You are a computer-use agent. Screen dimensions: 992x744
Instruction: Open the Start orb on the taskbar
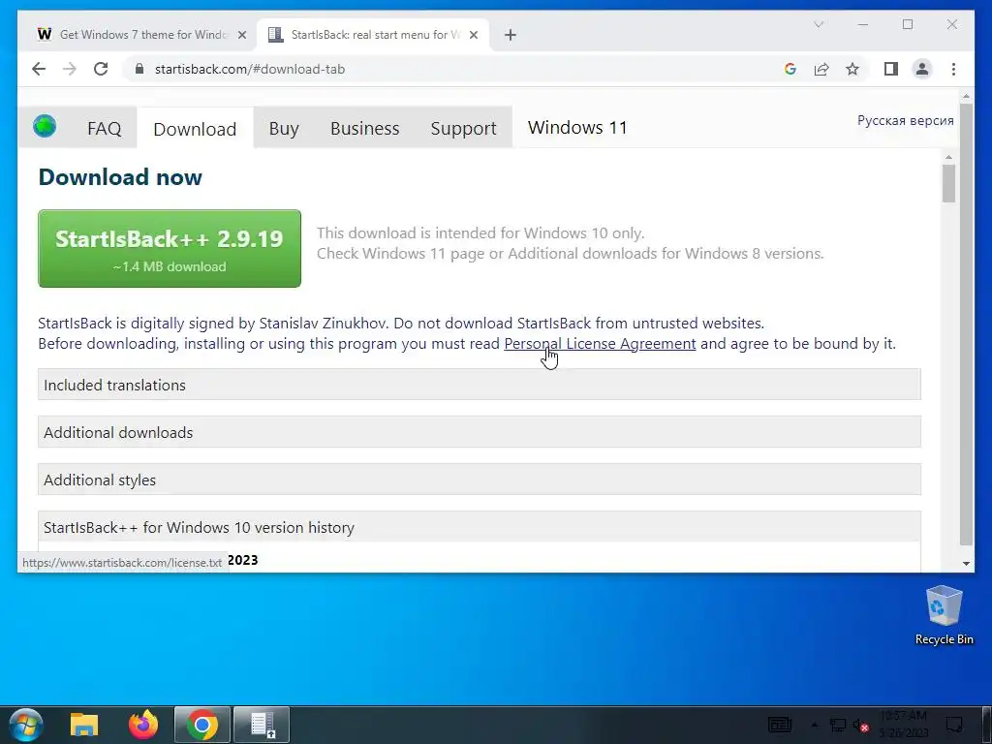(26, 725)
